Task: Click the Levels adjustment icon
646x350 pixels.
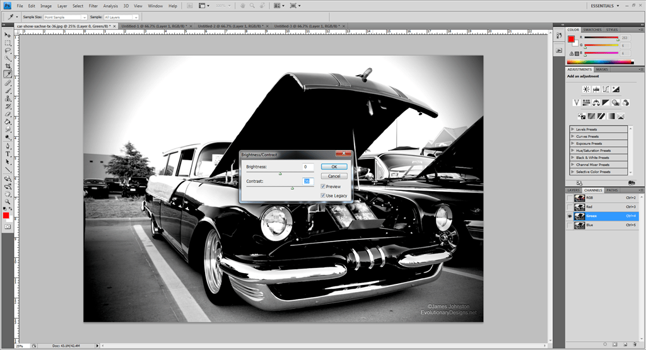Action: tap(596, 89)
